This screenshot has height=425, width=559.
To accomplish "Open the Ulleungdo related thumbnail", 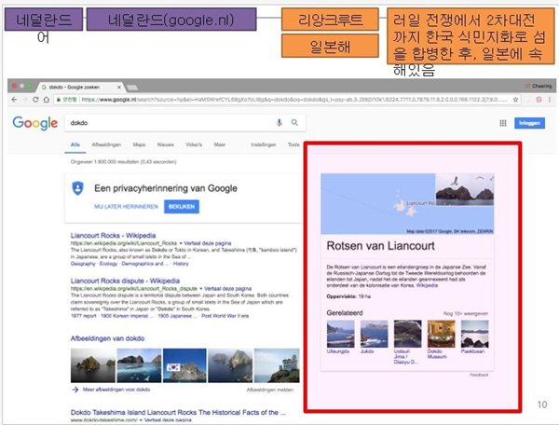I will [x=340, y=334].
